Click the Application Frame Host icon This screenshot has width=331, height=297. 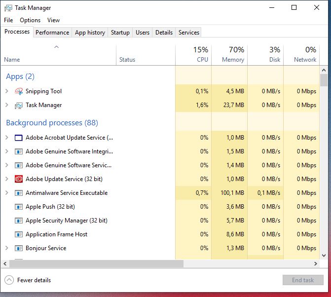point(19,234)
